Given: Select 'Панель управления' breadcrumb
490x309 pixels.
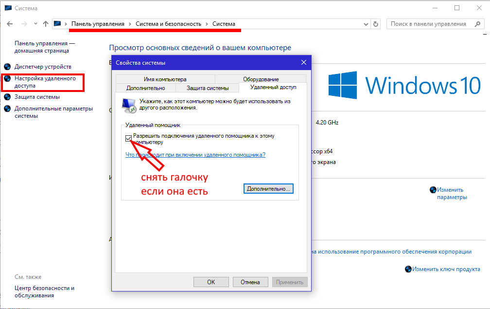Looking at the screenshot, I should [x=98, y=24].
